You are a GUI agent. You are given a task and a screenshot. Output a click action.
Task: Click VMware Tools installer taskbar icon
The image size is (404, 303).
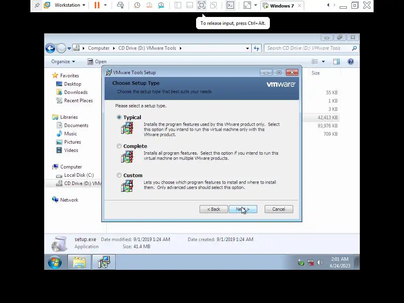[x=104, y=262]
